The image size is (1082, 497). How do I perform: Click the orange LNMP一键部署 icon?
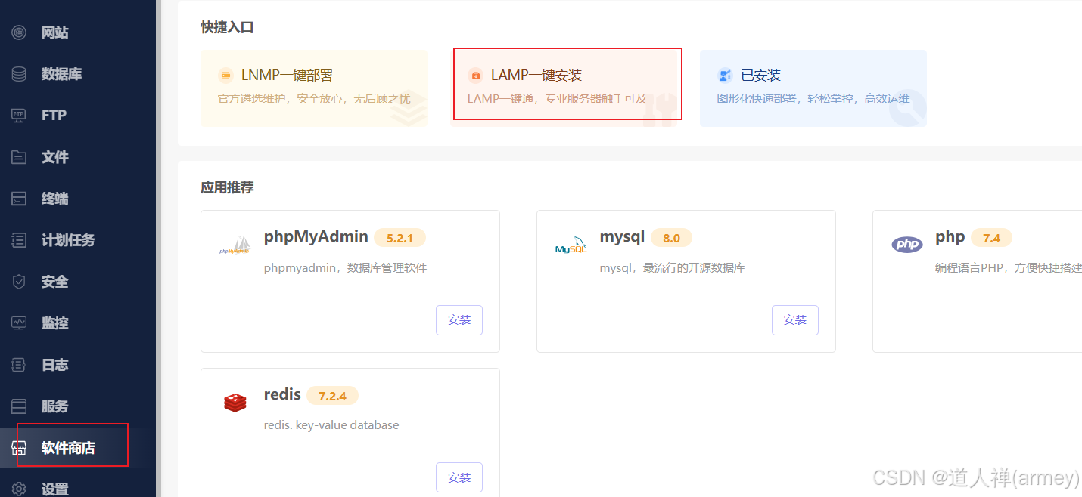tap(225, 76)
